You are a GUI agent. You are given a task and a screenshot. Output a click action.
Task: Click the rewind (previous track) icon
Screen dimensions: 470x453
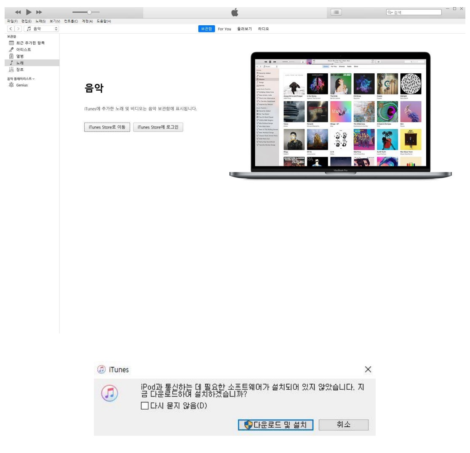pyautogui.click(x=18, y=12)
